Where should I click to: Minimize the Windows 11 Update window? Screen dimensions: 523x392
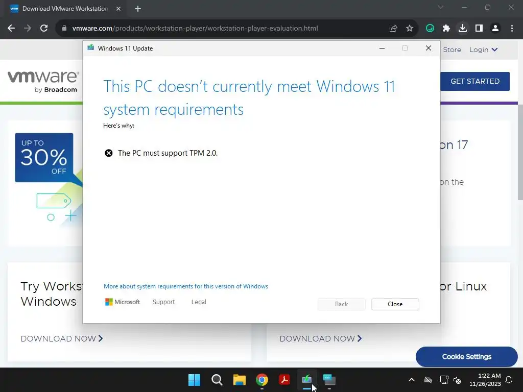[382, 48]
